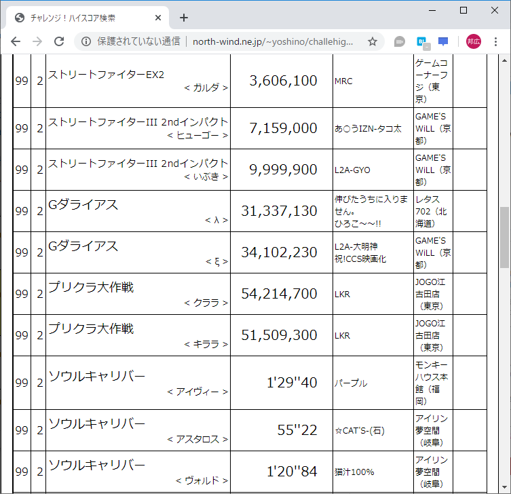Select ＜ キララ ＞ character label
Viewport: 511px width, 494px height.
pyautogui.click(x=206, y=344)
